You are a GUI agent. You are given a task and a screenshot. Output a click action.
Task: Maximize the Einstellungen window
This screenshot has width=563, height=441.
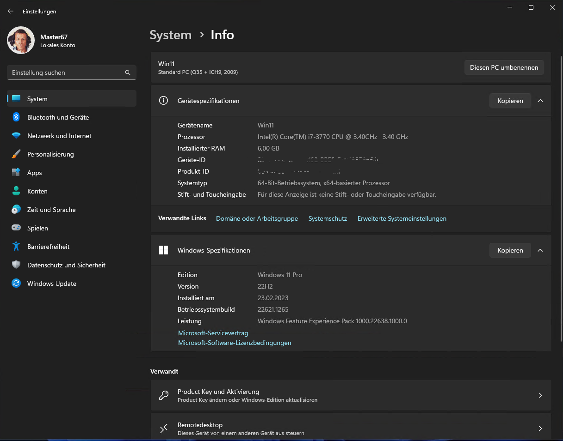coord(531,7)
